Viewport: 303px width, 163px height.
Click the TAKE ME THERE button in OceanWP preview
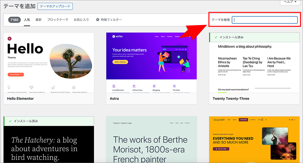221,149
